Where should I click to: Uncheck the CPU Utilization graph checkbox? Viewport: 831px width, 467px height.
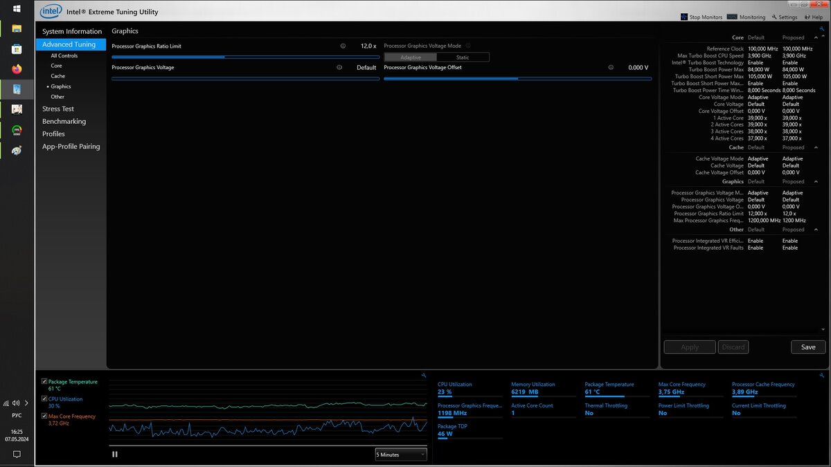[x=45, y=399]
